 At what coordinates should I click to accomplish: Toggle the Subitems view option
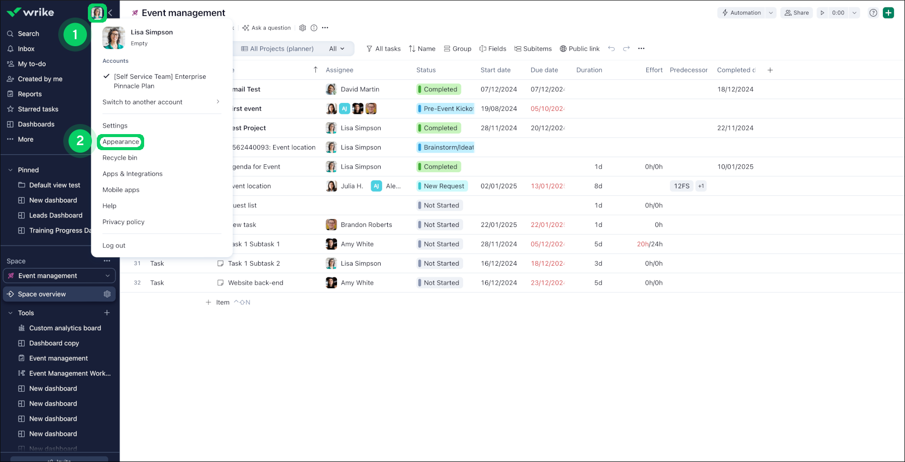533,49
